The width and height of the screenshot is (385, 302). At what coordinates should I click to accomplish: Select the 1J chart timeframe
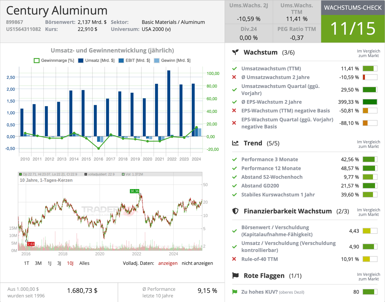click(x=49, y=263)
